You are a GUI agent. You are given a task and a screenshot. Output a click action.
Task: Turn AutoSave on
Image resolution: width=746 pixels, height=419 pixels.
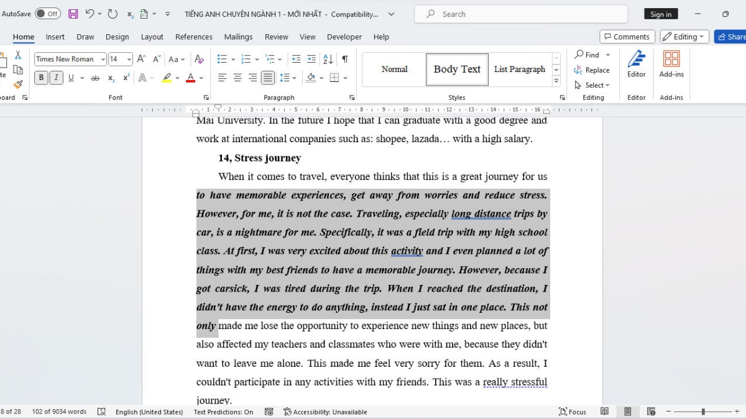pyautogui.click(x=48, y=14)
